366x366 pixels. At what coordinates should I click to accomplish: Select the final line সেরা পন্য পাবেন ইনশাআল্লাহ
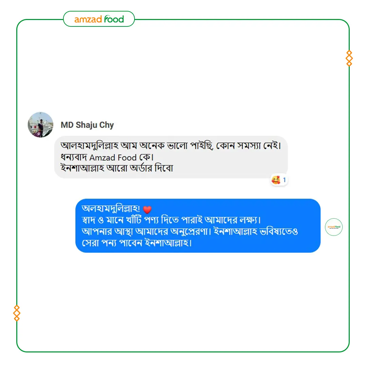(137, 243)
